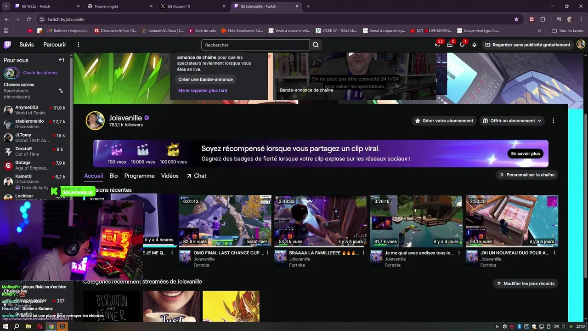
Task: Open the Programme channel tab
Action: tap(139, 176)
